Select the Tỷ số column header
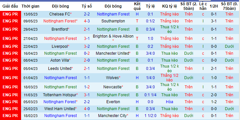The image size is (240, 120). pos(87,6)
